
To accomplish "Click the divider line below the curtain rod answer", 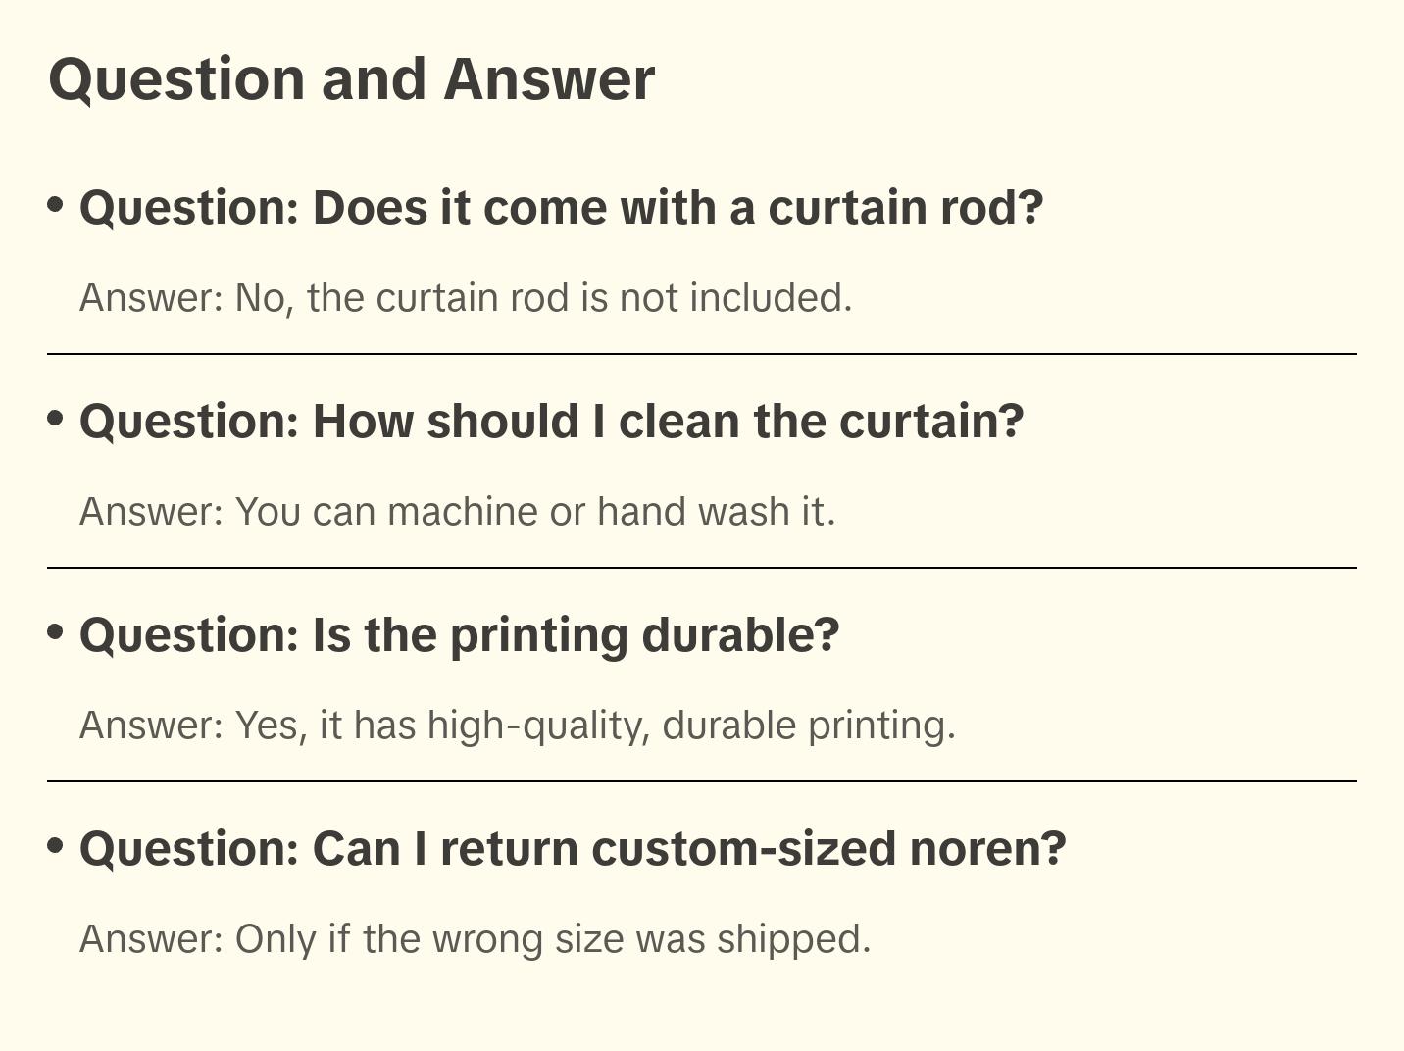I will click(702, 354).
